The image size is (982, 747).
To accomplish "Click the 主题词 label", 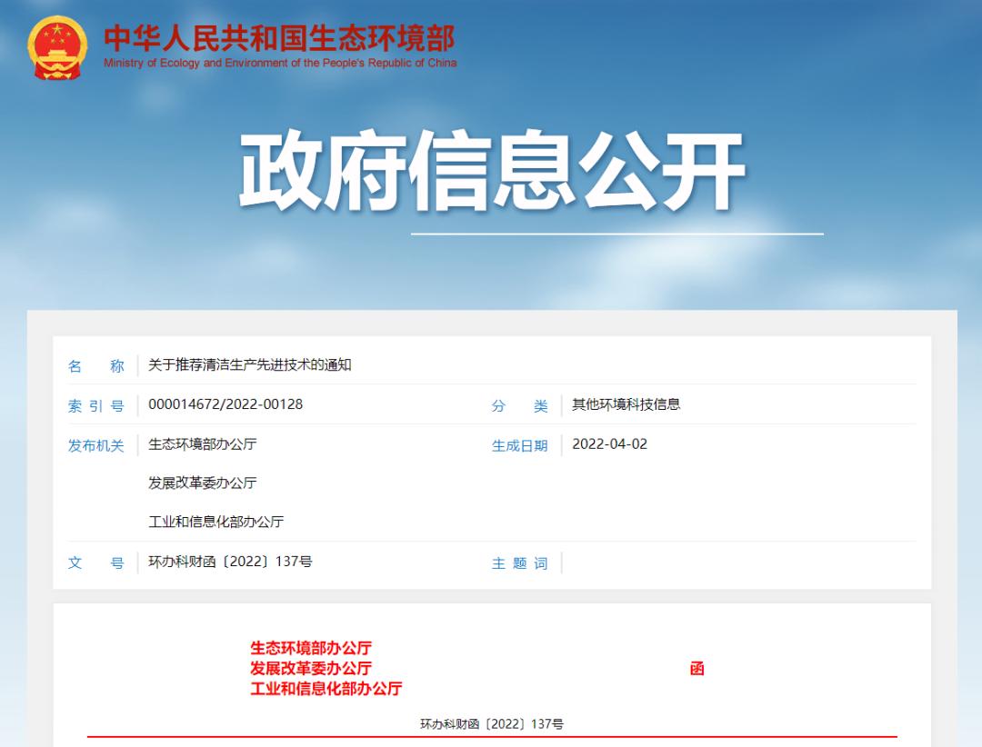I will pos(520,563).
